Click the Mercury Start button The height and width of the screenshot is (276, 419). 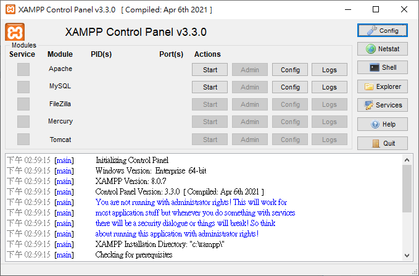210,122
